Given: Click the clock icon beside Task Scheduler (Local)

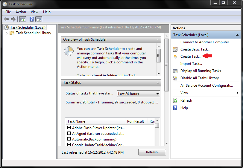Looking at the screenshot, I should point(6,28).
